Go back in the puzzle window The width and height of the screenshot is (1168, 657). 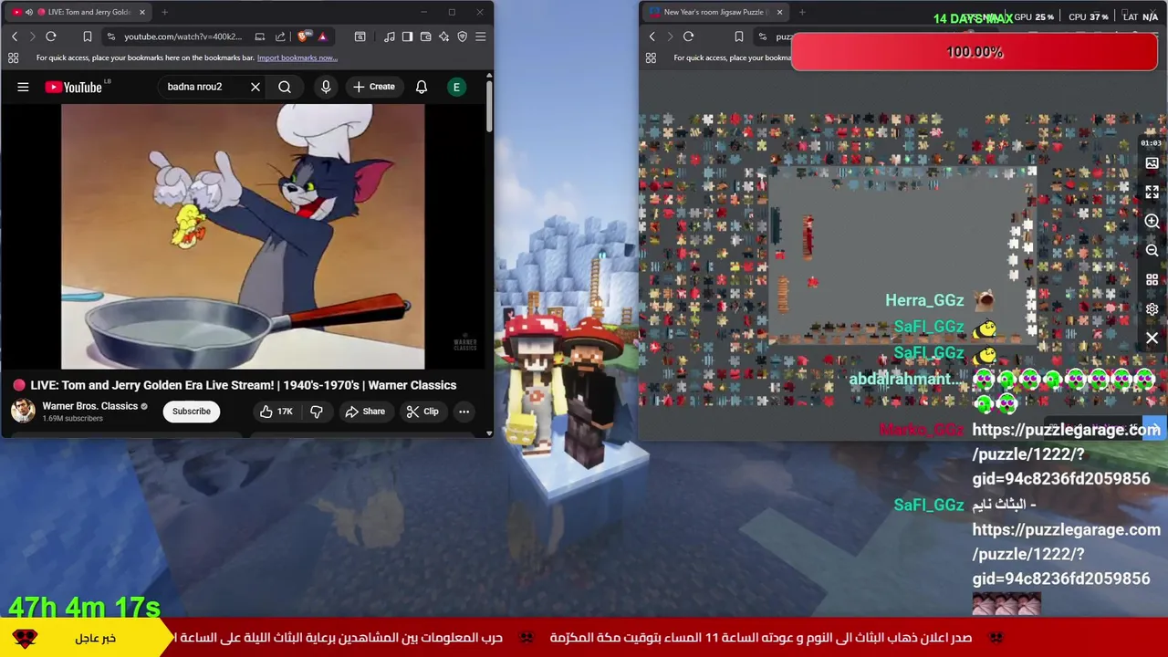click(x=652, y=36)
